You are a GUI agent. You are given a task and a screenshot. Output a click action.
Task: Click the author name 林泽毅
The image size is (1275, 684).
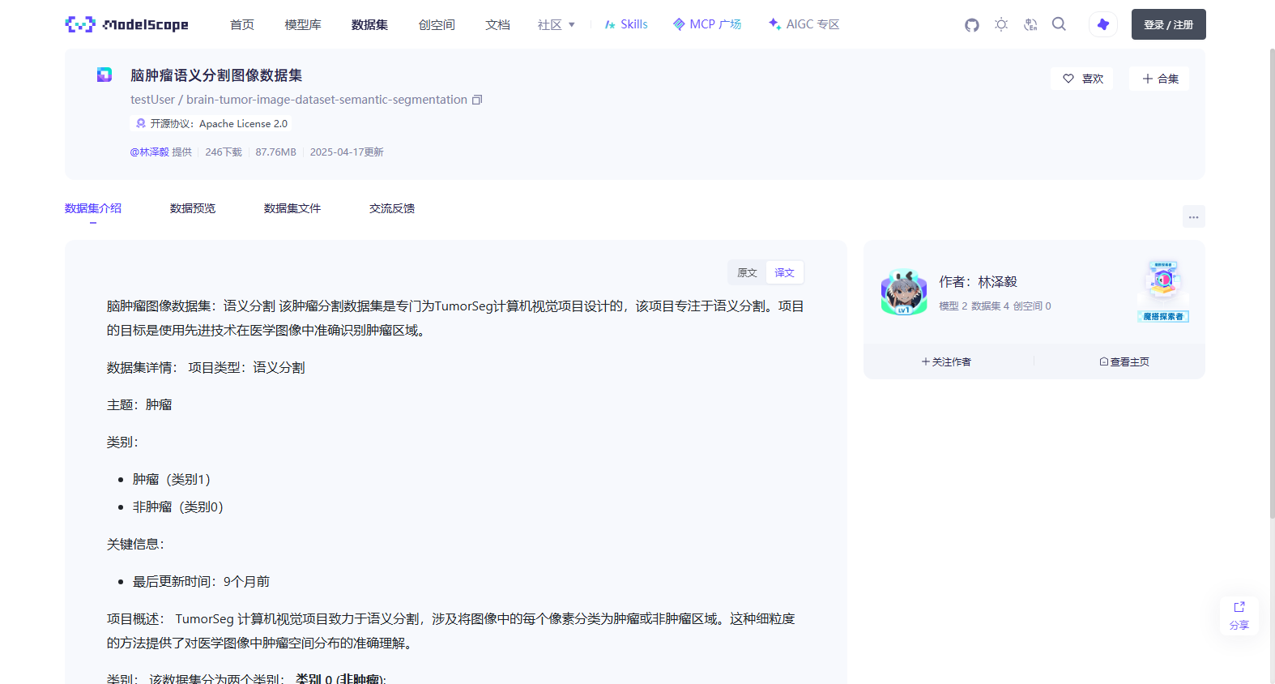[997, 281]
